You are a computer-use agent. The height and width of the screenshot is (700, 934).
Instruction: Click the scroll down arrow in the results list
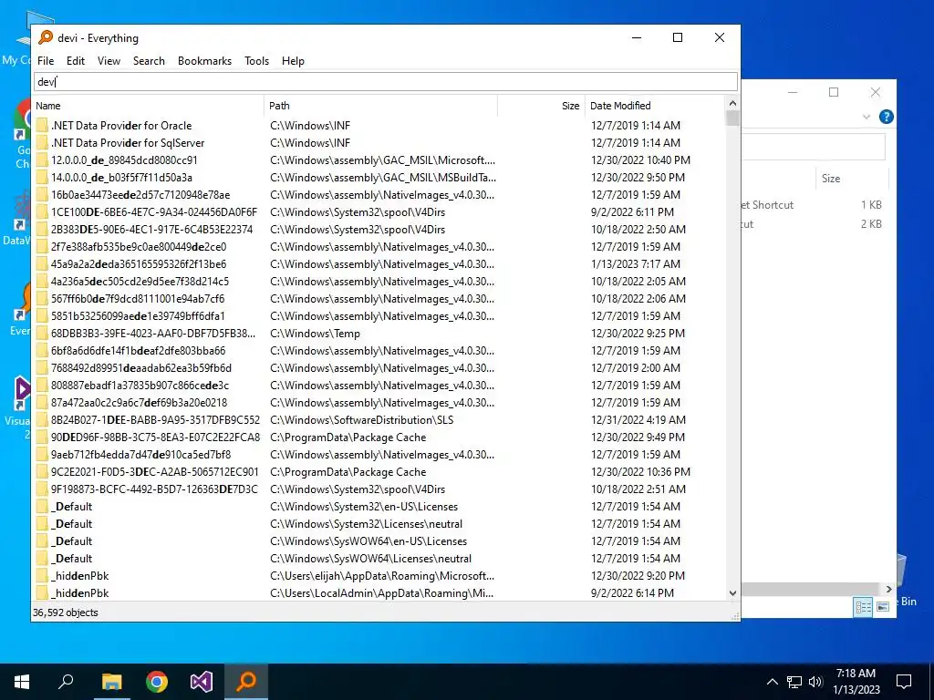tap(732, 592)
